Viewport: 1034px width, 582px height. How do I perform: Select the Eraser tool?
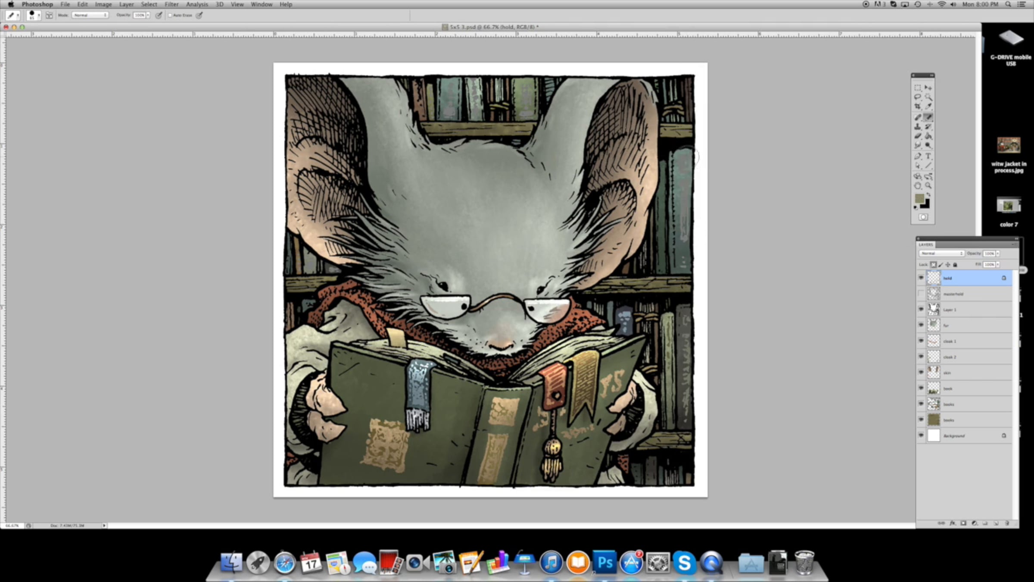[918, 136]
